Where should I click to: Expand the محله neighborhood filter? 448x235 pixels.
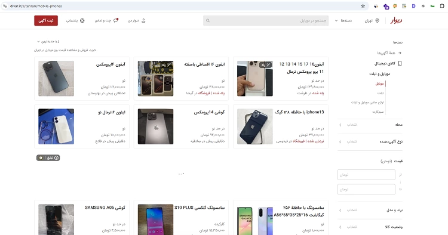coord(370,125)
